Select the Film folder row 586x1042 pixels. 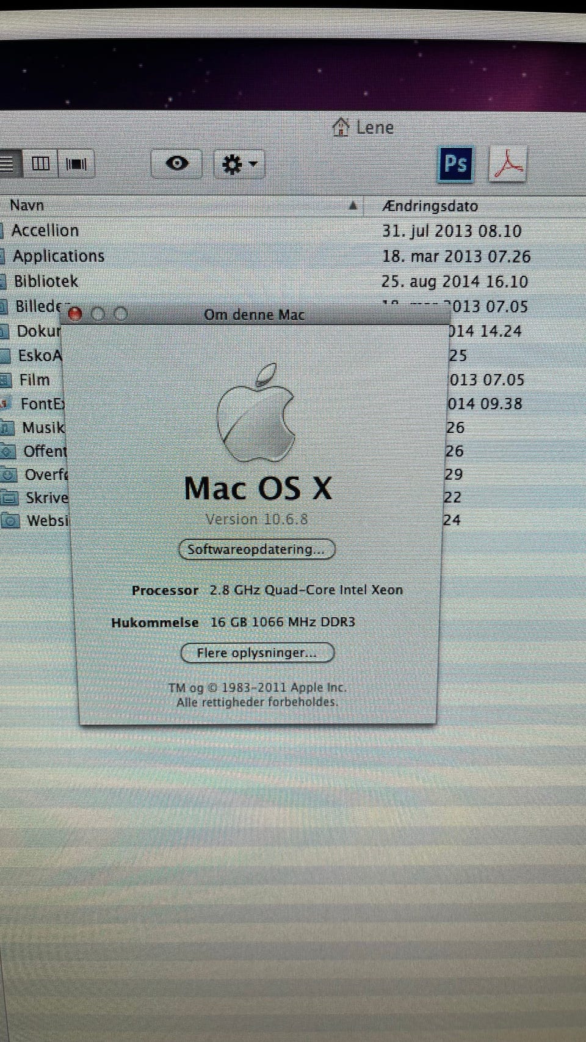(x=34, y=380)
